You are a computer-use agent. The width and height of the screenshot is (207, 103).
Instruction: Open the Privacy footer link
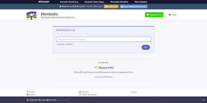[134, 92]
